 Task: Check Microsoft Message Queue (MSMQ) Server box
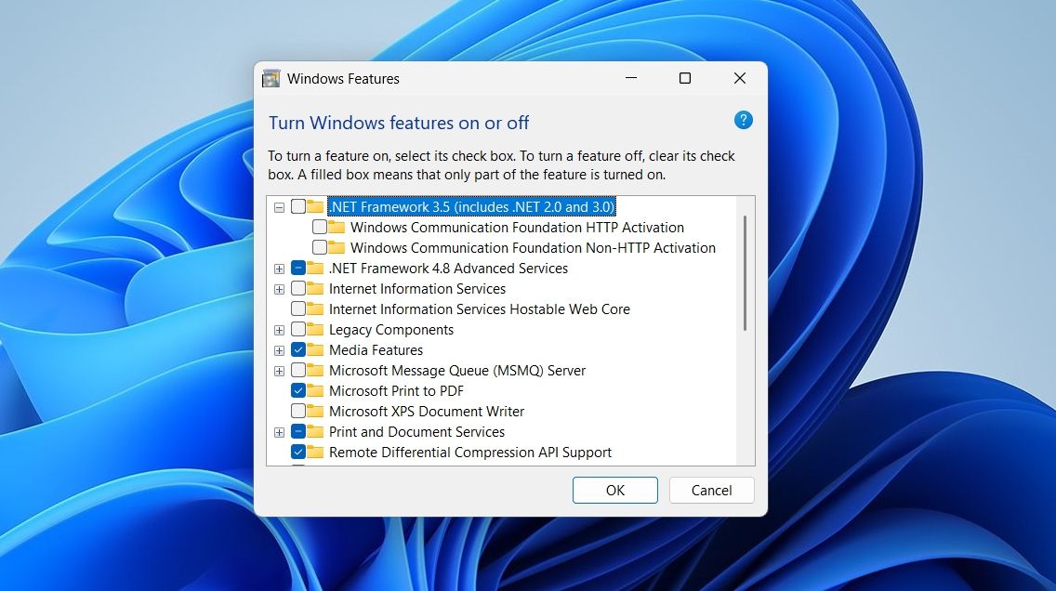pos(298,370)
